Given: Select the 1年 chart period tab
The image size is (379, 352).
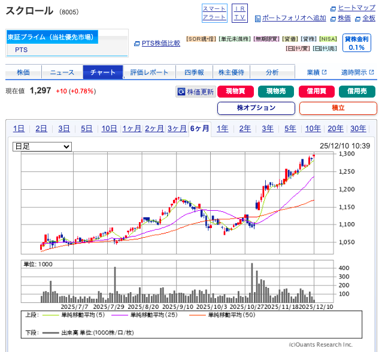Looking at the screenshot, I should pos(222,128).
